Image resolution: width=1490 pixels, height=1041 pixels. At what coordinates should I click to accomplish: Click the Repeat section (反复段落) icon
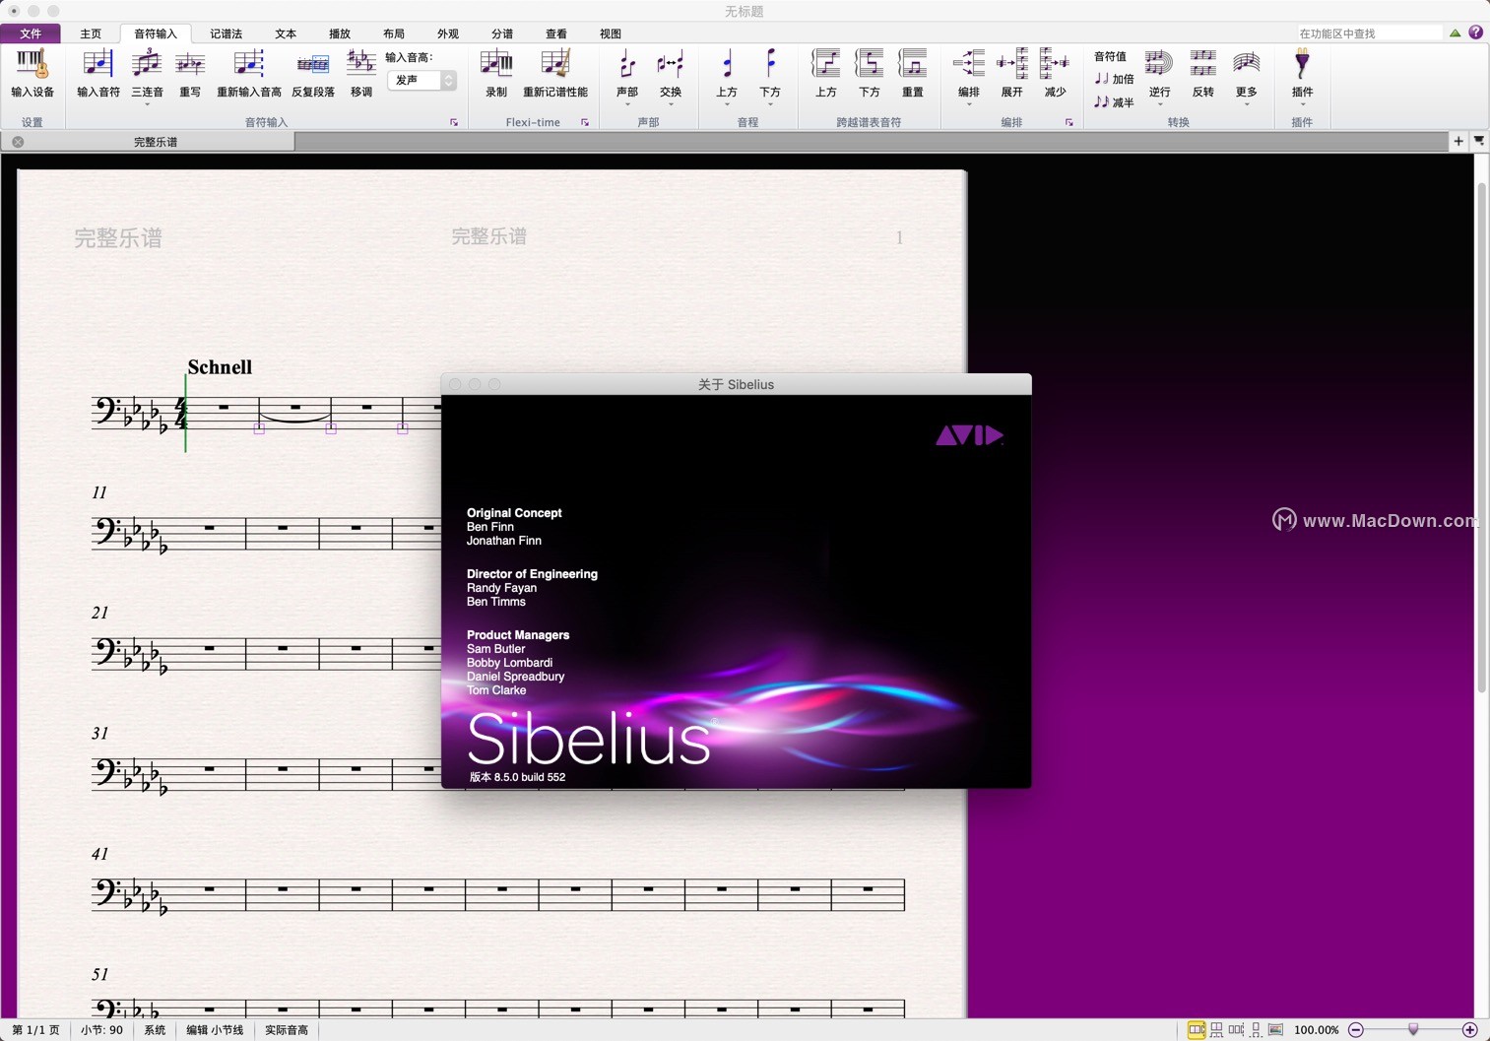coord(313,73)
